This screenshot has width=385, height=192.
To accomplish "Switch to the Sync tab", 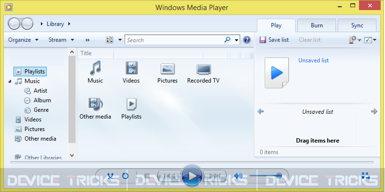I will point(357,25).
